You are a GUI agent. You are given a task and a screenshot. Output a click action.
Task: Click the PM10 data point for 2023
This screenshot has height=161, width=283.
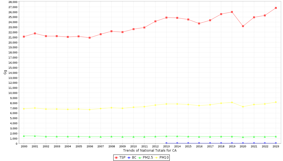pos(276,102)
